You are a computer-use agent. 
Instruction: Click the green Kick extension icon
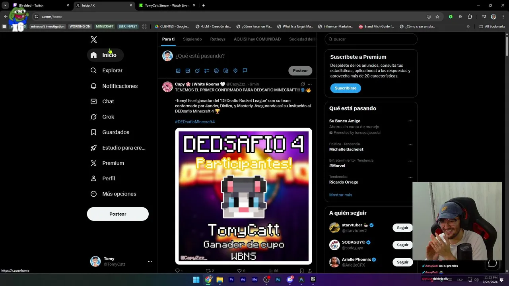coord(451,17)
